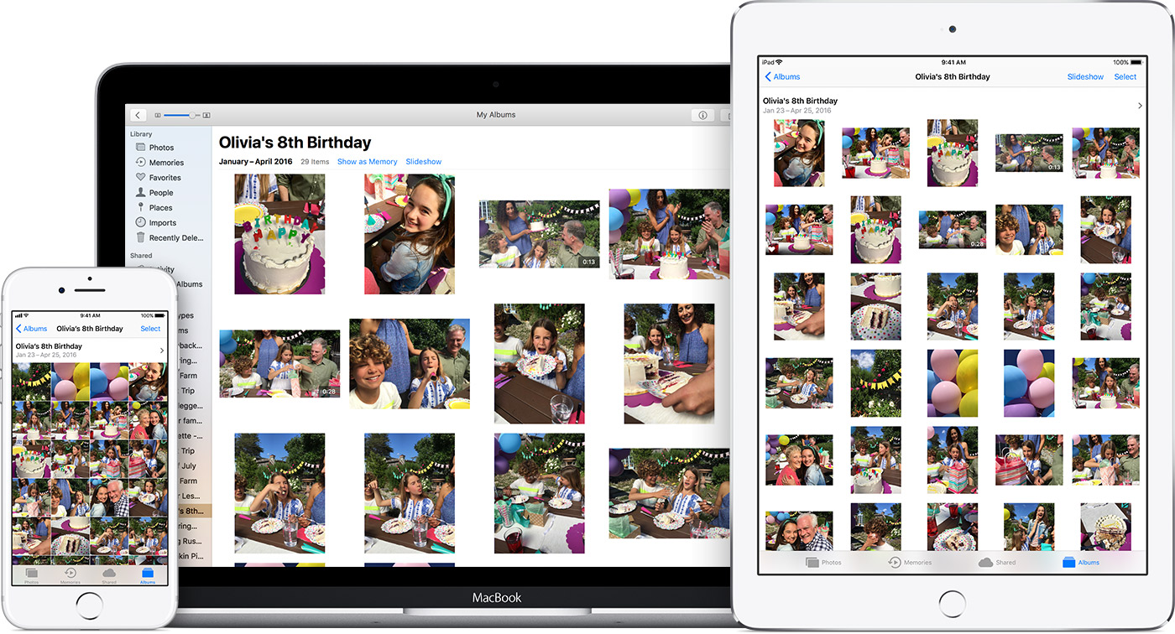
Task: Switch to Albums tab on iPad
Action: [1081, 563]
